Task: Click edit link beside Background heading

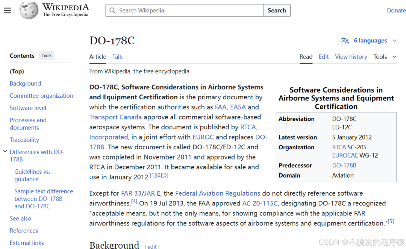Action: [x=152, y=246]
